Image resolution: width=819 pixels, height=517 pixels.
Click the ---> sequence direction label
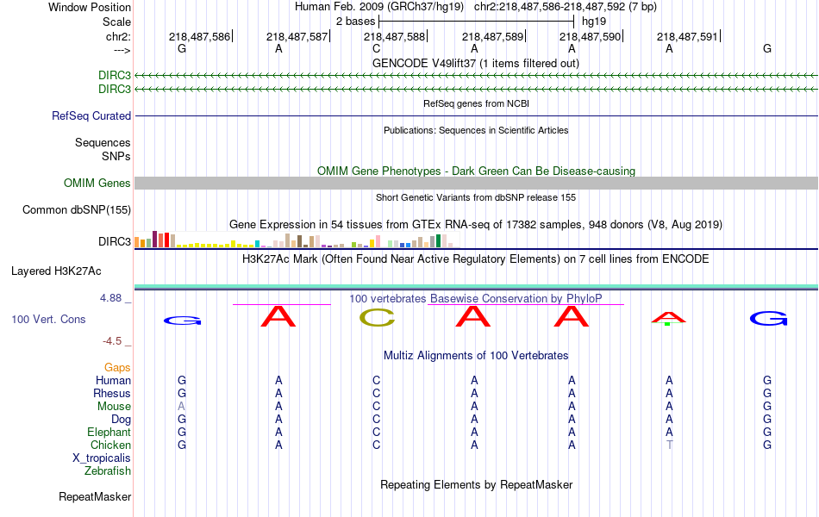coord(122,50)
